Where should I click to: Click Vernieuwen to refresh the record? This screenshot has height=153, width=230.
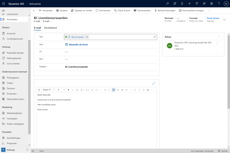(103, 10)
